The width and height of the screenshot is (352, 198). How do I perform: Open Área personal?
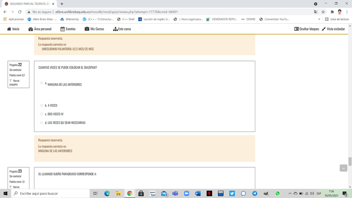(40, 29)
